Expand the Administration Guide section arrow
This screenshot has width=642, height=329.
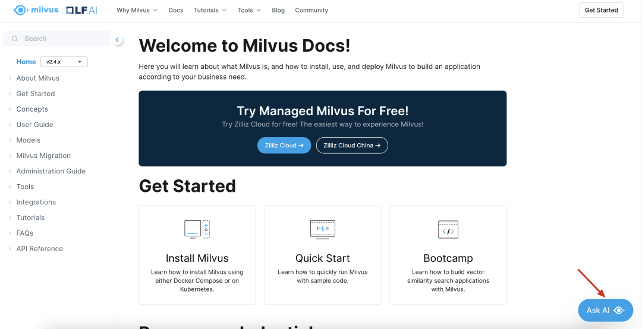(x=10, y=172)
